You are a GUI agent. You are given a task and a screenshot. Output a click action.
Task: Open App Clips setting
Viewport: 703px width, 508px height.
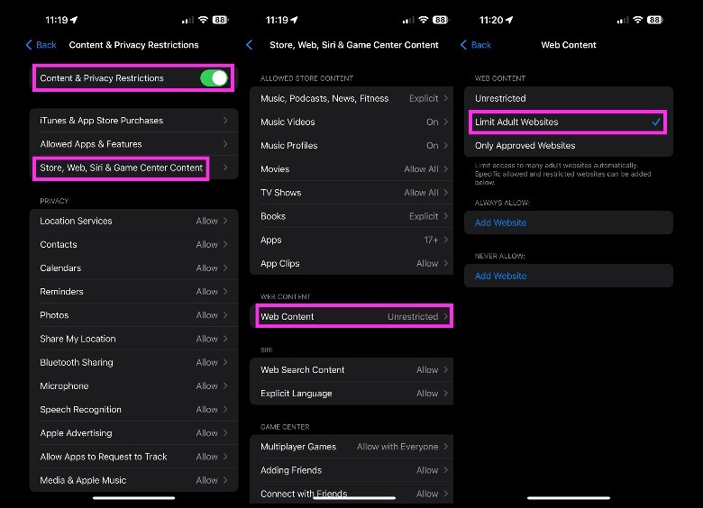point(351,263)
